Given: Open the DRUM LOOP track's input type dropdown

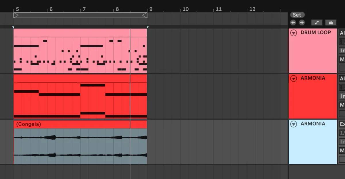Looking at the screenshot, I should click(342, 33).
